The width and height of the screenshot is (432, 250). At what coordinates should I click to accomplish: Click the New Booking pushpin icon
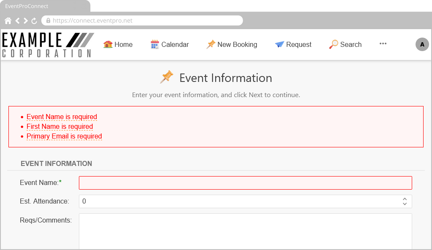pos(211,44)
